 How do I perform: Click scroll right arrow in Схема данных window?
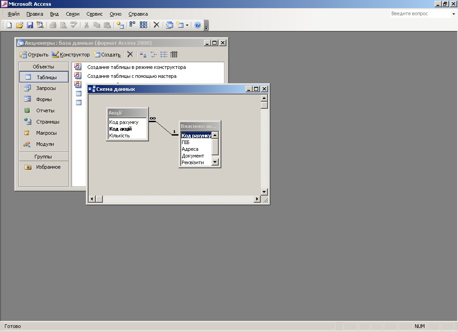257,199
